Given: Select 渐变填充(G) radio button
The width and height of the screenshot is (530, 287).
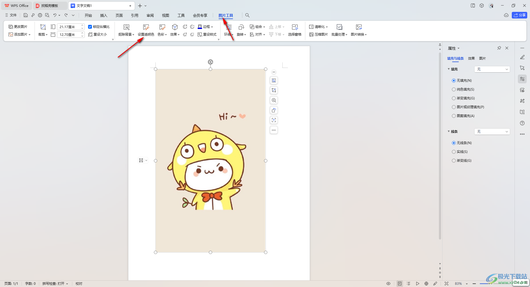Looking at the screenshot, I should [454, 98].
